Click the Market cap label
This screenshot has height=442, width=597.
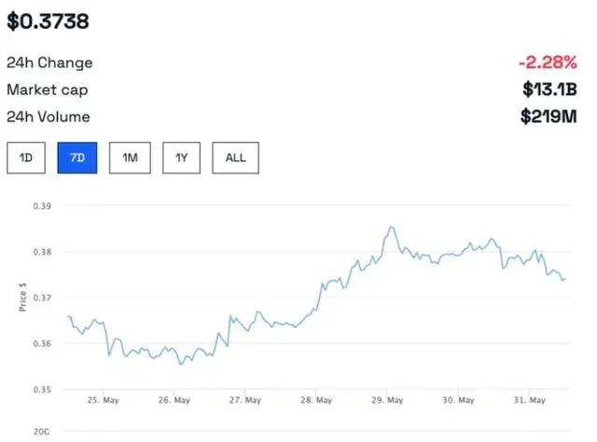click(46, 90)
